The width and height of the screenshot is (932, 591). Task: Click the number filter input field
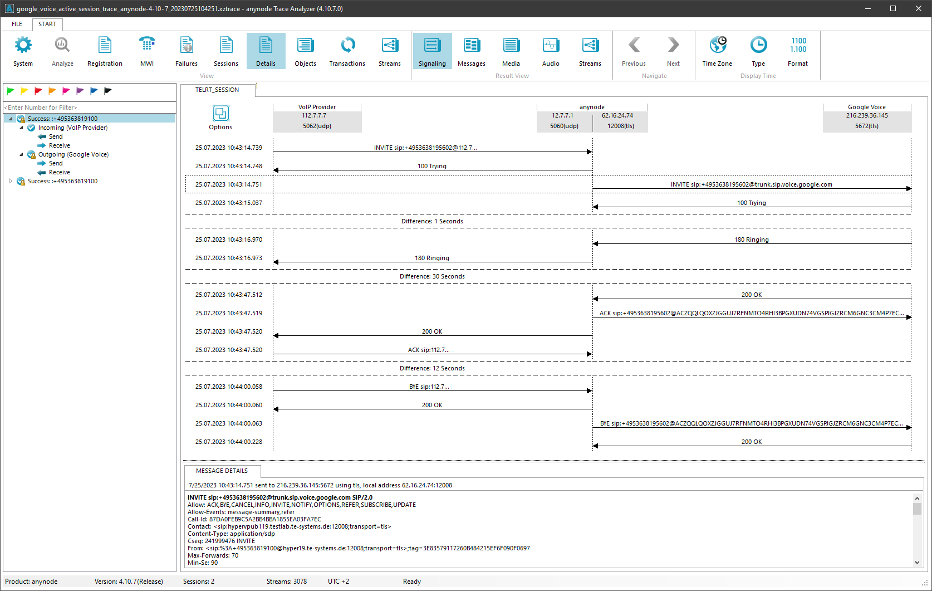pos(89,108)
